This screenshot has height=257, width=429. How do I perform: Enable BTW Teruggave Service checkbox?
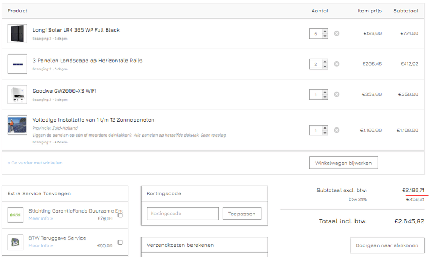(x=120, y=242)
